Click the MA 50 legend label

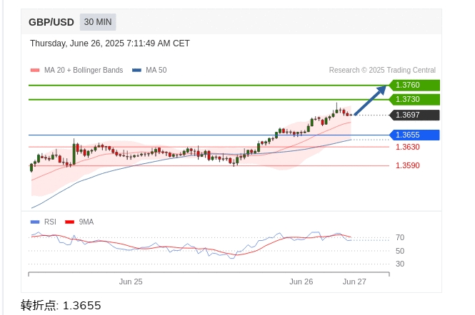156,70
